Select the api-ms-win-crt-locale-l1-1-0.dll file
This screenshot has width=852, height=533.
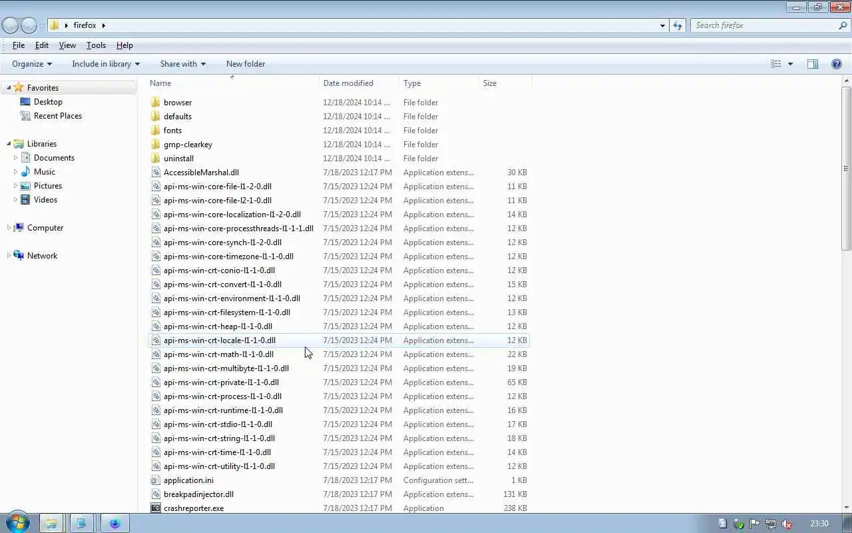(x=338, y=340)
